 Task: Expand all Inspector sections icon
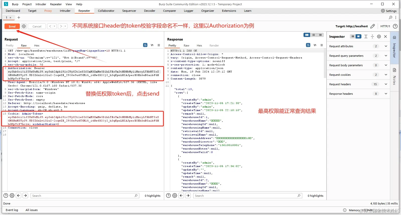(366, 36)
